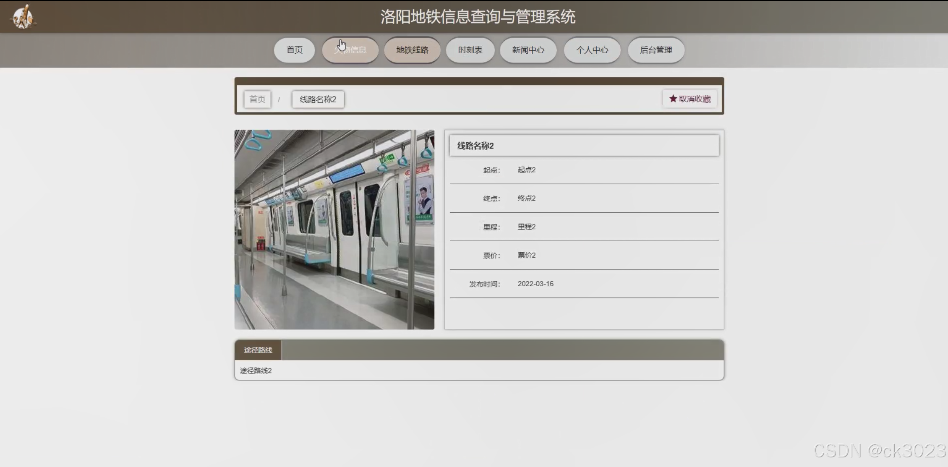Image resolution: width=948 pixels, height=467 pixels.
Task: Click the 票价2 value in the details
Action: (526, 255)
